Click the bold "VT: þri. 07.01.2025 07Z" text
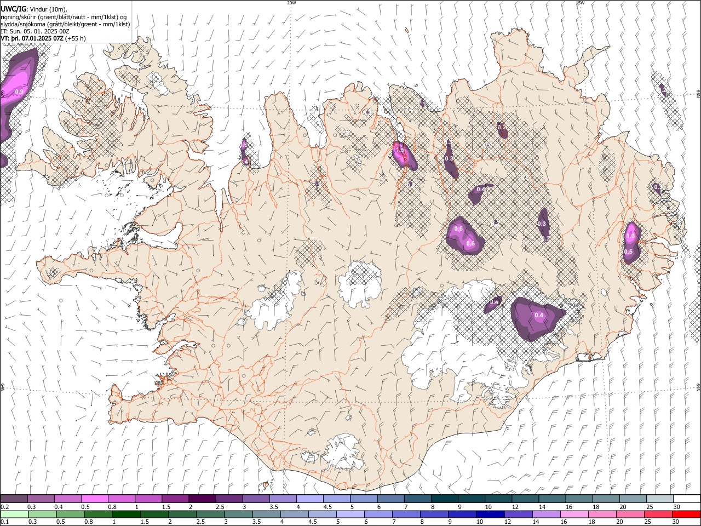 [x=32, y=38]
